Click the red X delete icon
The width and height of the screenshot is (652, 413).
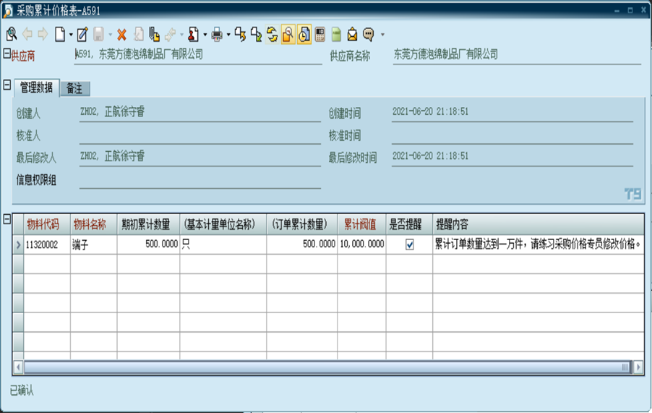121,34
